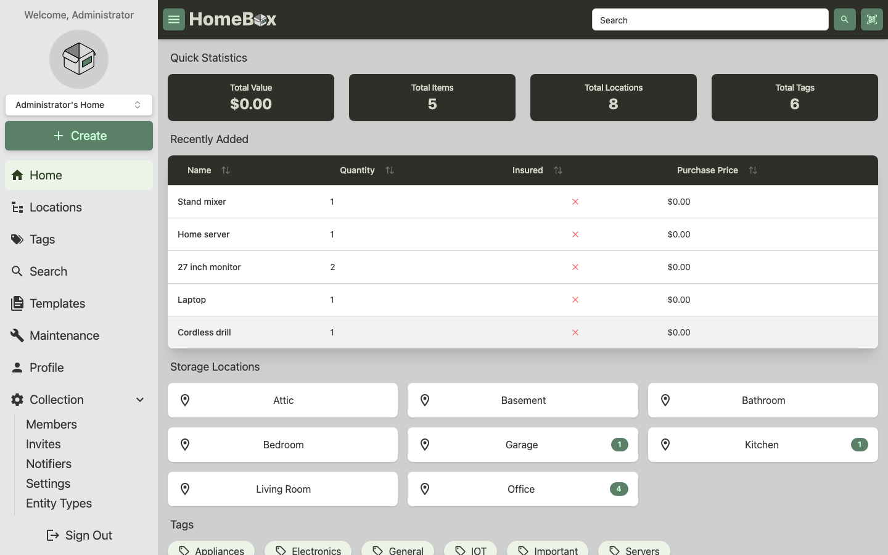This screenshot has width=888, height=555.
Task: Click the box avatar in sidebar
Action: 79,59
